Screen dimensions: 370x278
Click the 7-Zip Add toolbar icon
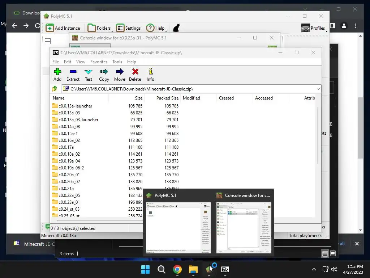pyautogui.click(x=57, y=72)
